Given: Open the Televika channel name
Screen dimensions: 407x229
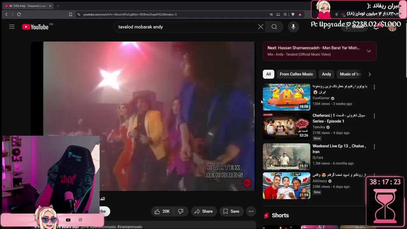Looking at the screenshot, I should pos(319,127).
